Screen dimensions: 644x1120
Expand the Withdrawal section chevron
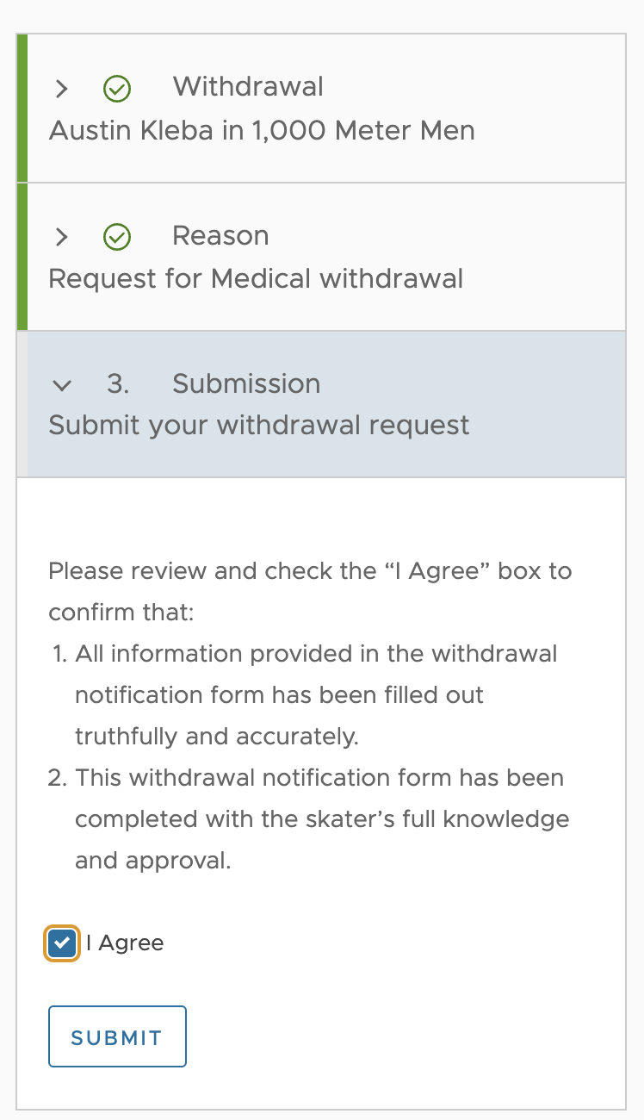click(x=61, y=89)
